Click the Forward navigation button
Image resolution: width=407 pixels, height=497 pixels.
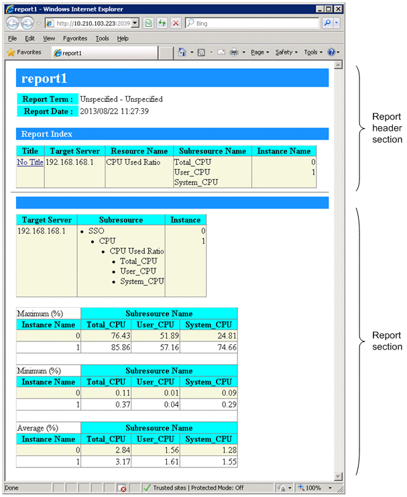pyautogui.click(x=27, y=23)
